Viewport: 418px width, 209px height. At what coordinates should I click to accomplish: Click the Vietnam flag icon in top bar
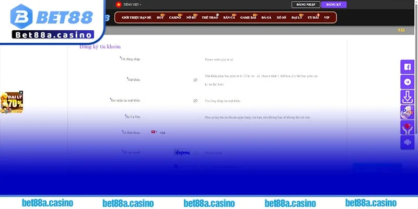tap(119, 5)
